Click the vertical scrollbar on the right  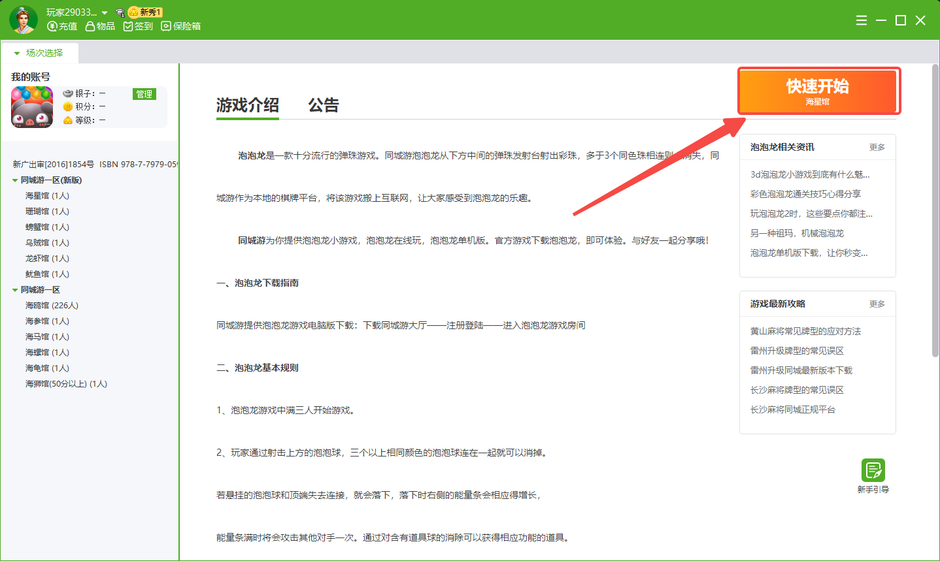tap(935, 210)
